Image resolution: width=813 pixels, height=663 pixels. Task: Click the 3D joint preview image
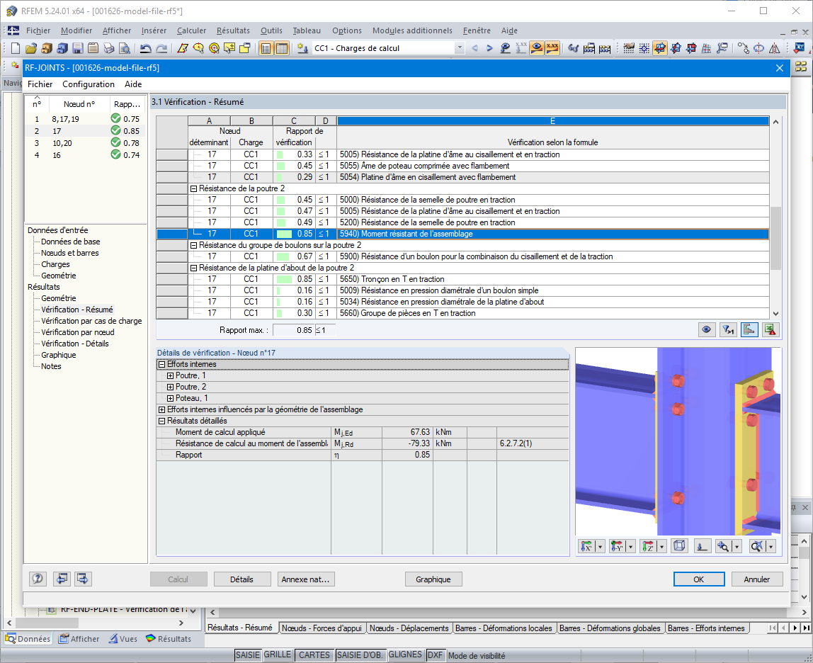coord(678,441)
